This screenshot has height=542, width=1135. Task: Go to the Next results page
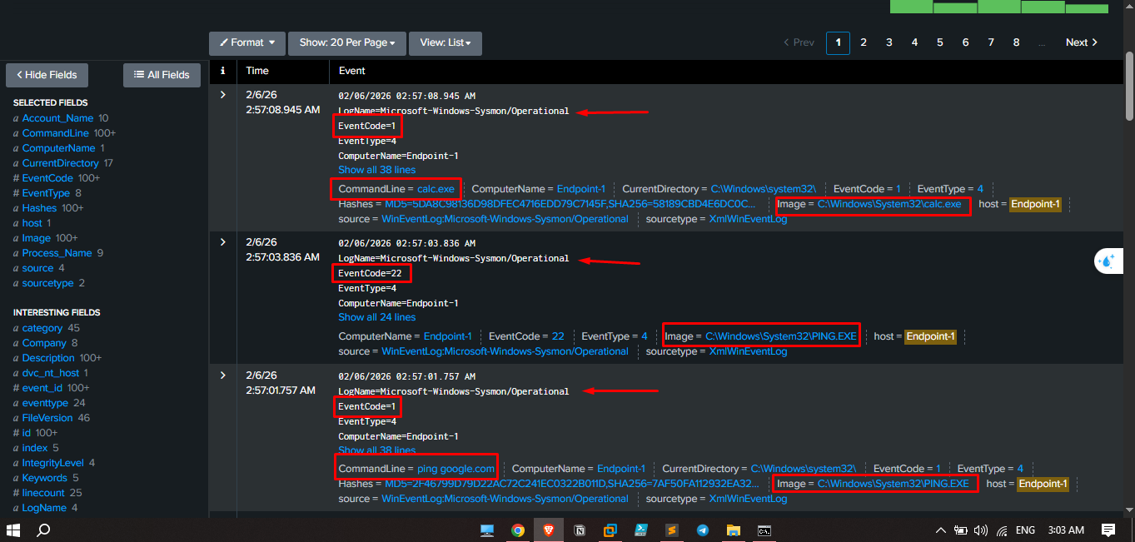click(1080, 42)
